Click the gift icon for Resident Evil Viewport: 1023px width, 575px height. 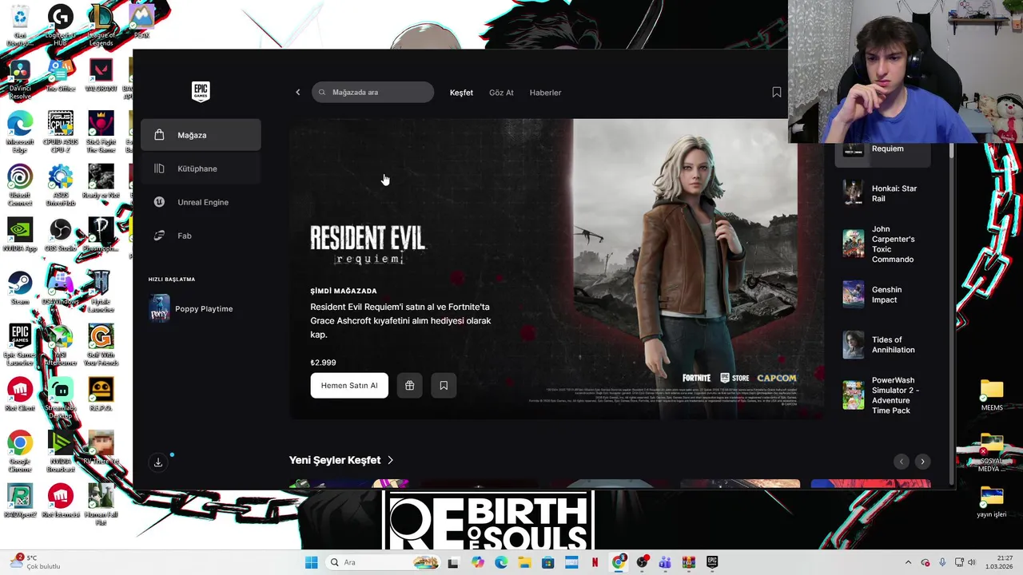pyautogui.click(x=409, y=385)
